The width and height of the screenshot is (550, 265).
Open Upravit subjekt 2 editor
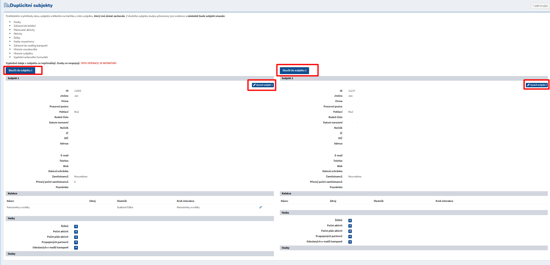click(537, 85)
